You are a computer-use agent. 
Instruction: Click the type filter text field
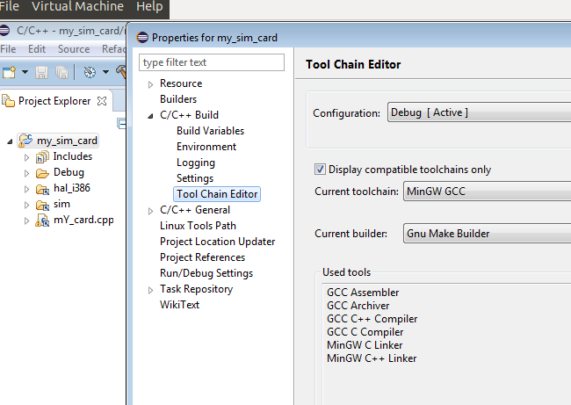(x=212, y=62)
